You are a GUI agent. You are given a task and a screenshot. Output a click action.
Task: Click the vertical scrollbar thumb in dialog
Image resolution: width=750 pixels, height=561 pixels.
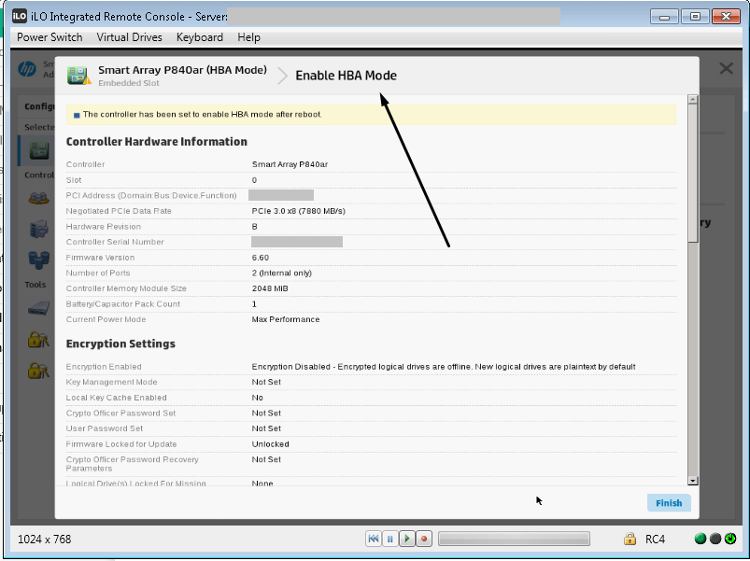click(x=693, y=174)
